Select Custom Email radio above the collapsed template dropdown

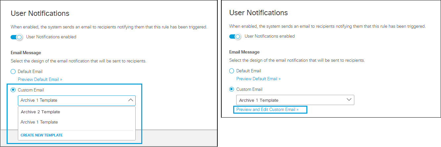pyautogui.click(x=232, y=89)
